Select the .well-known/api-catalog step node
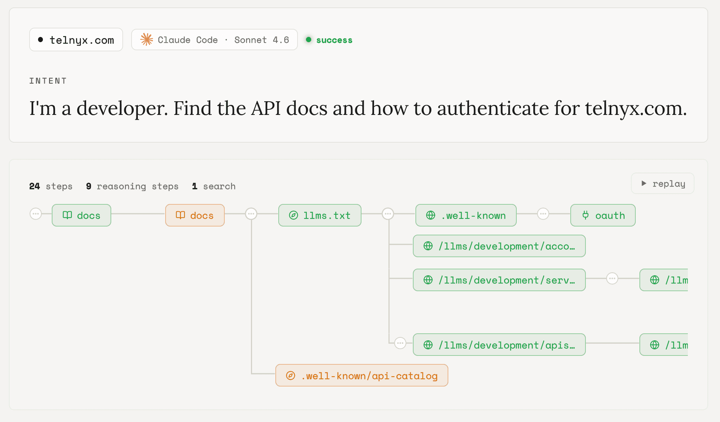 [x=362, y=375]
